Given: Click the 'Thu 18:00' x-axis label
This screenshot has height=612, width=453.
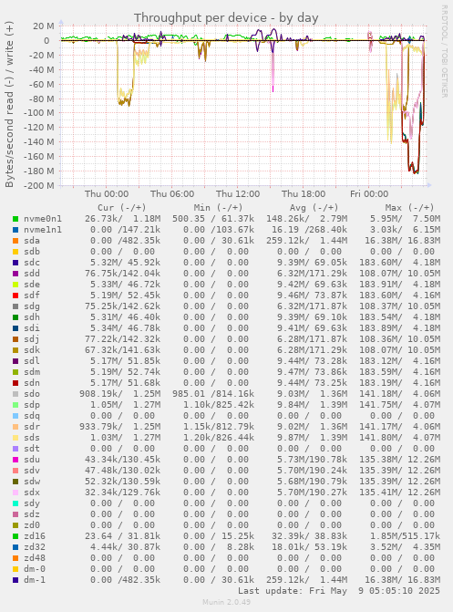Looking at the screenshot, I should [x=304, y=194].
